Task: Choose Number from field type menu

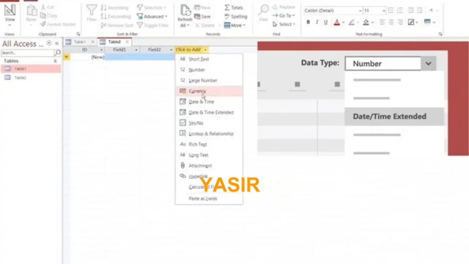Action: point(209,70)
